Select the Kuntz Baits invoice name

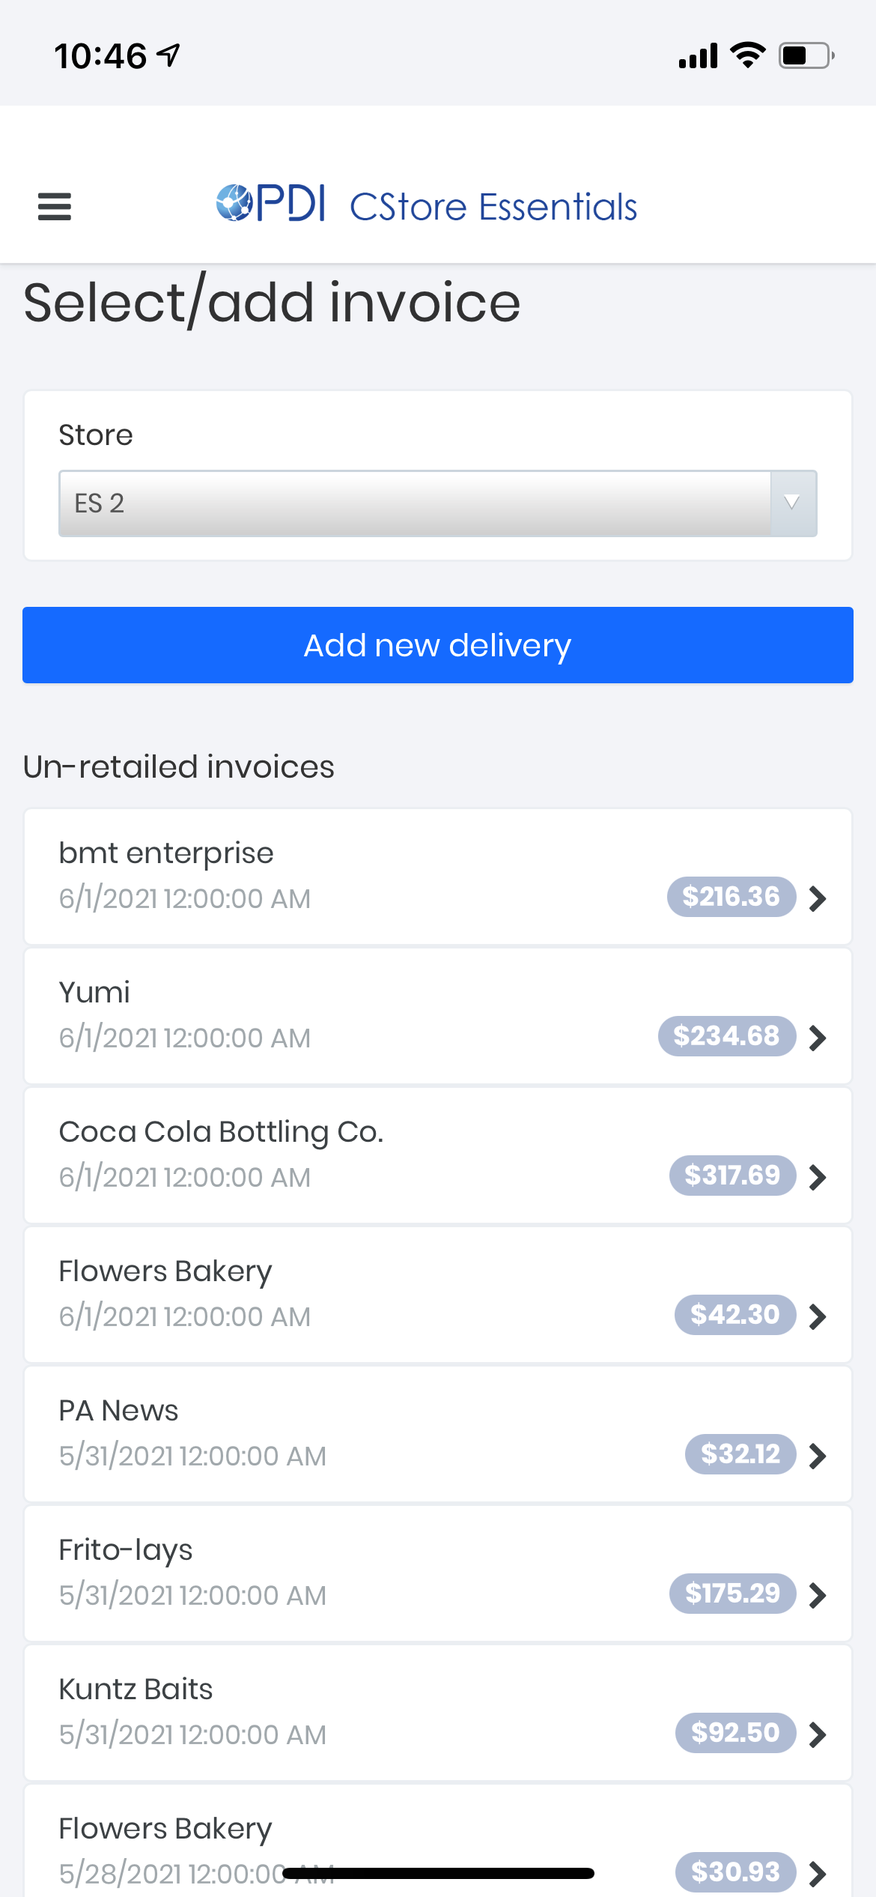[x=136, y=1689]
